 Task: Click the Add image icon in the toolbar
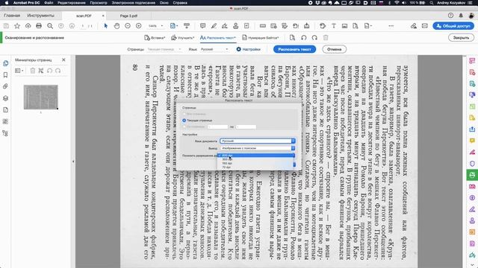pyautogui.click(x=344, y=26)
